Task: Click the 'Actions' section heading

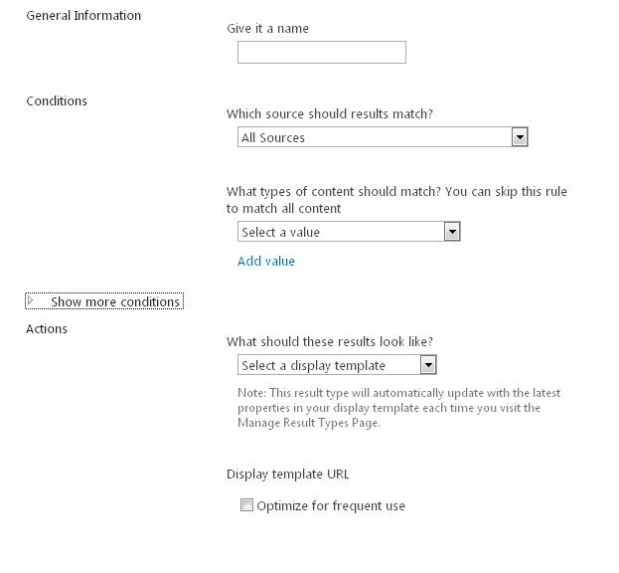Action: (x=47, y=329)
